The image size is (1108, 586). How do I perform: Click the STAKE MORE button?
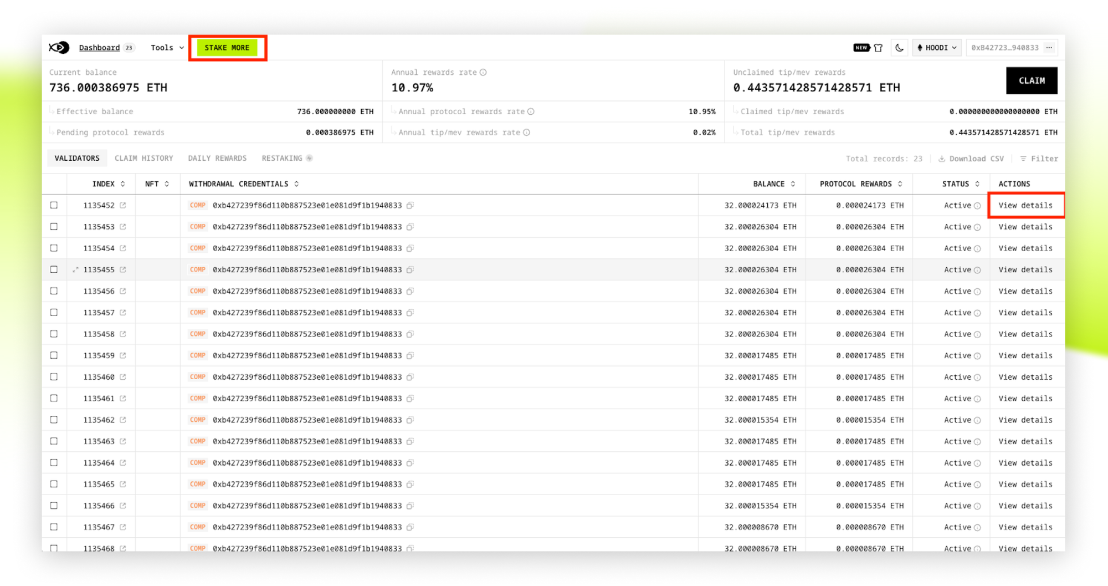(227, 48)
